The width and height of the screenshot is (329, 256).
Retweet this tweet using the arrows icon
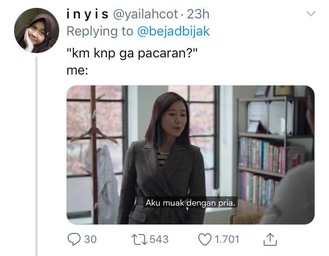(139, 240)
